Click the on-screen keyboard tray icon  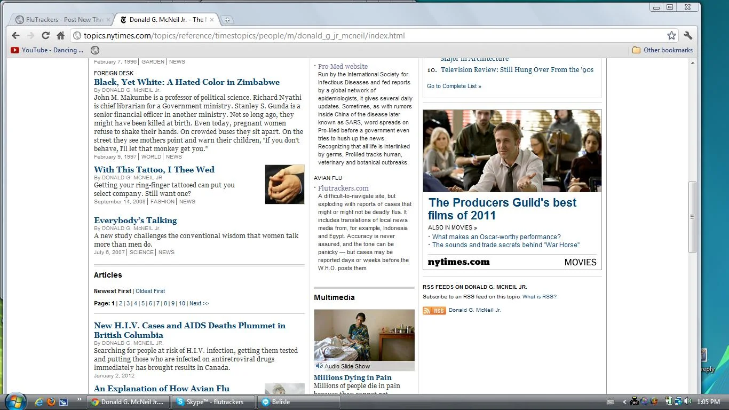611,402
